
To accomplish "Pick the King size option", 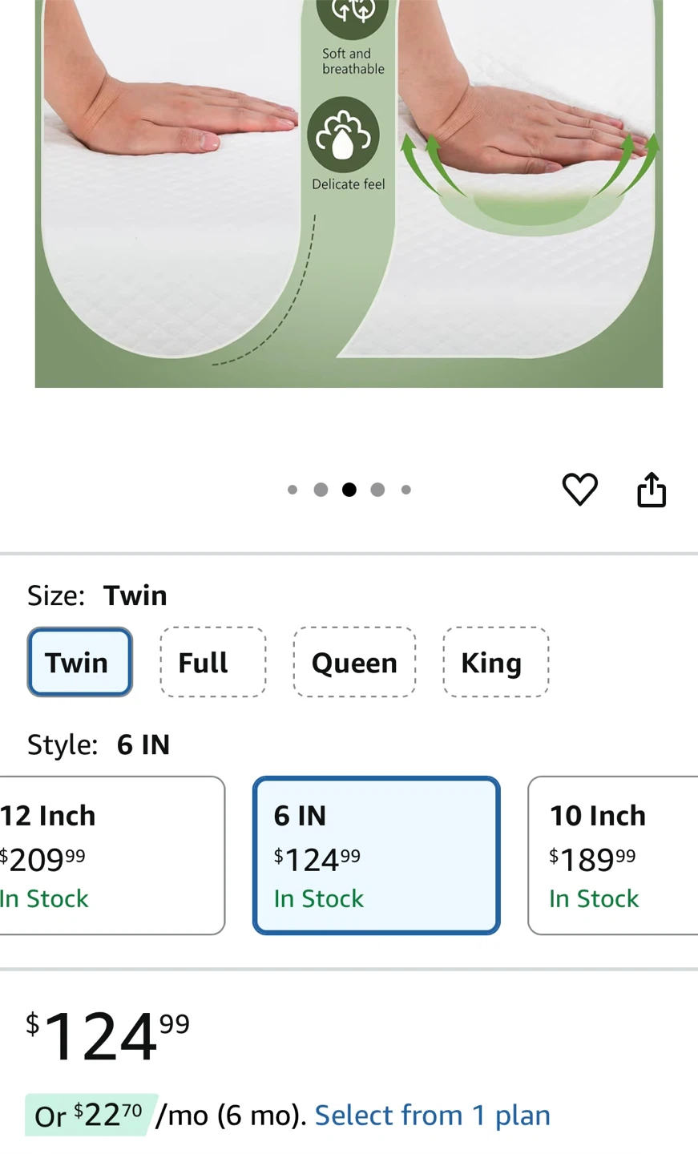I will pyautogui.click(x=495, y=663).
